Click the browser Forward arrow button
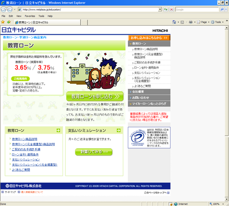 click(x=10, y=10)
